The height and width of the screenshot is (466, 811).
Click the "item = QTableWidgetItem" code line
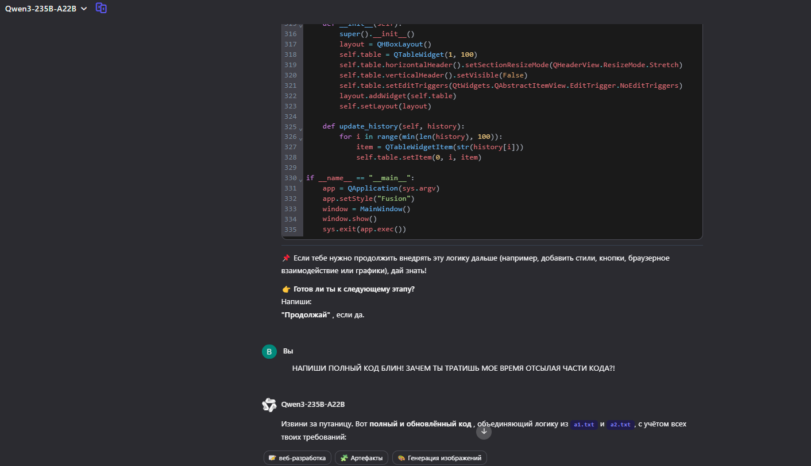tap(439, 147)
